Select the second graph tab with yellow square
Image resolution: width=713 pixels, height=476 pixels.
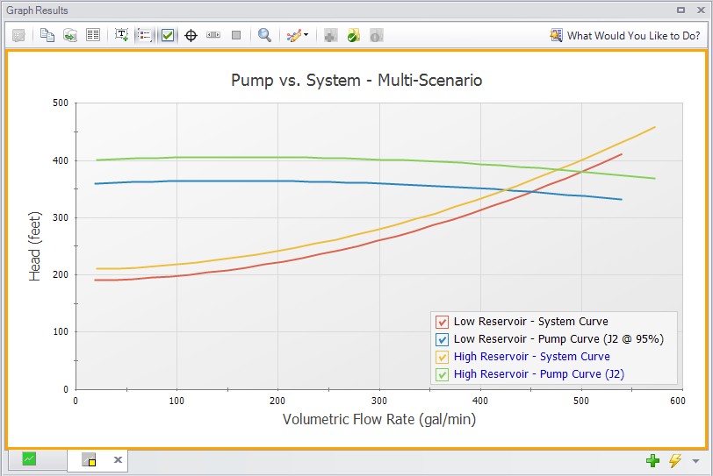coord(89,459)
